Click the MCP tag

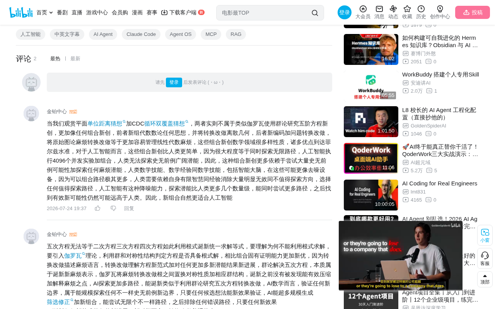coord(211,34)
